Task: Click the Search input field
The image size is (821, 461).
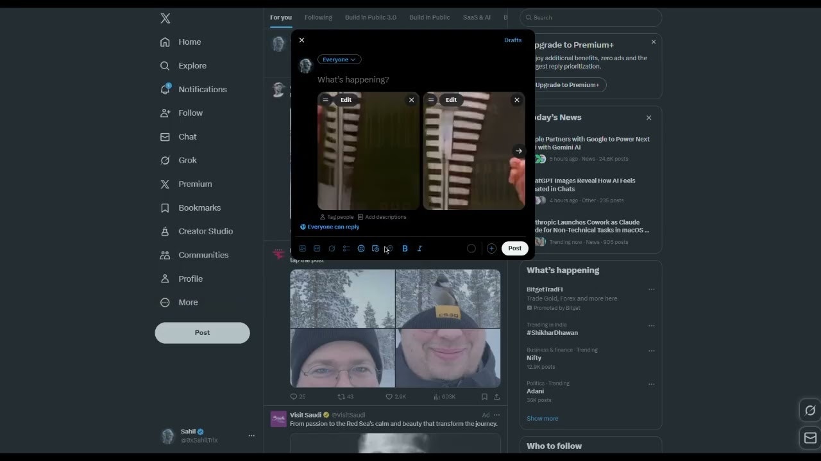Action: click(x=591, y=18)
